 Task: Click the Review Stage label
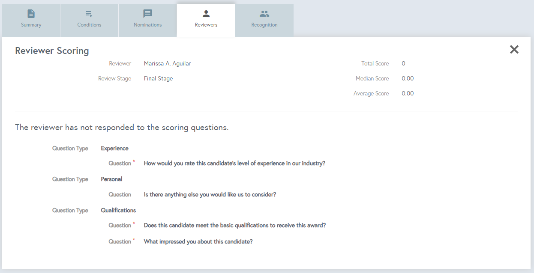pyautogui.click(x=114, y=78)
